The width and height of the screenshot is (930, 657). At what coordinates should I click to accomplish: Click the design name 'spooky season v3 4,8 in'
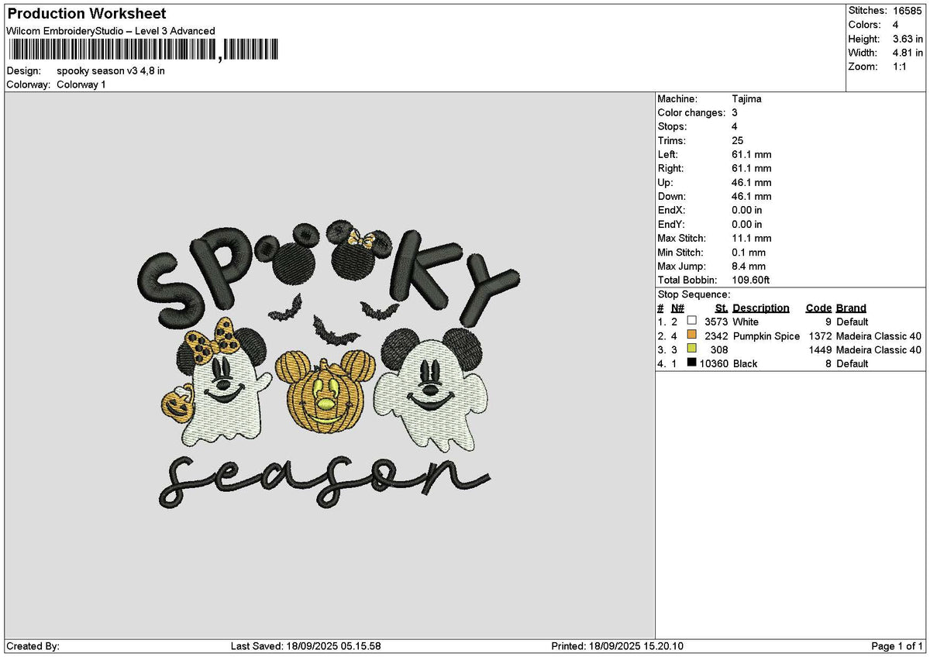pyautogui.click(x=111, y=71)
